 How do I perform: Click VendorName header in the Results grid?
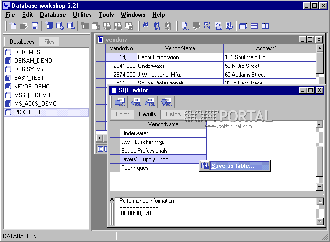163,124
